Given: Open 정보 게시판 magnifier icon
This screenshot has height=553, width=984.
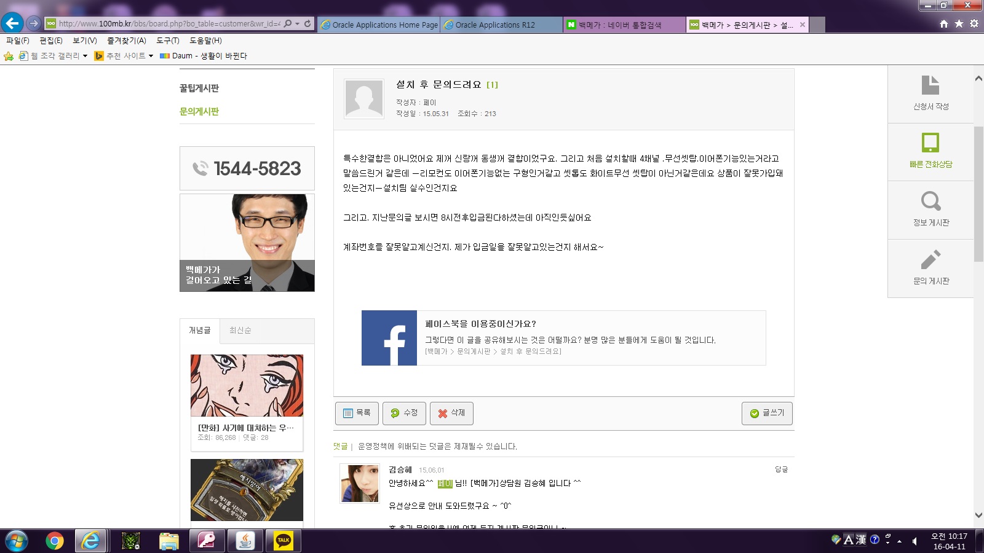Looking at the screenshot, I should tap(930, 202).
